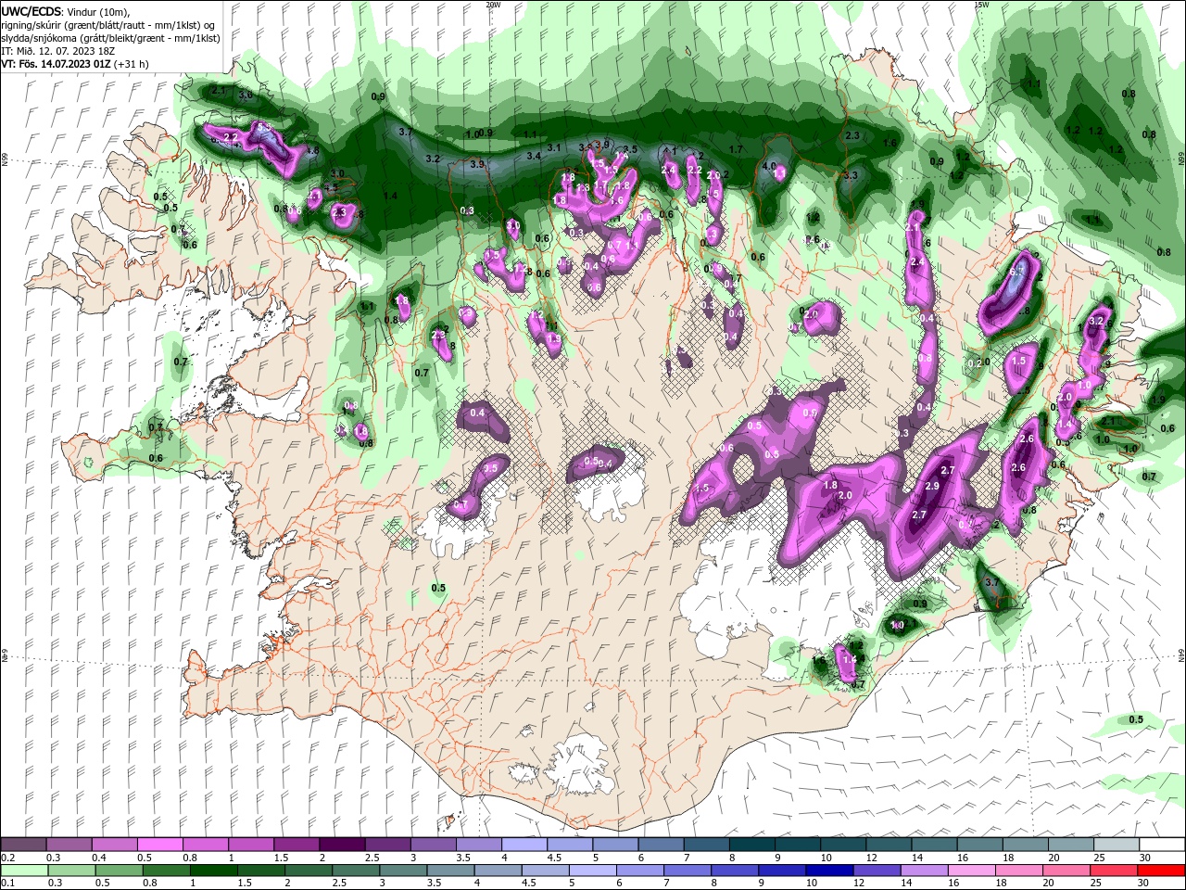1186x890 pixels.
Task: Select the pink 16–18 mm rain swatch
Action: 972,871
